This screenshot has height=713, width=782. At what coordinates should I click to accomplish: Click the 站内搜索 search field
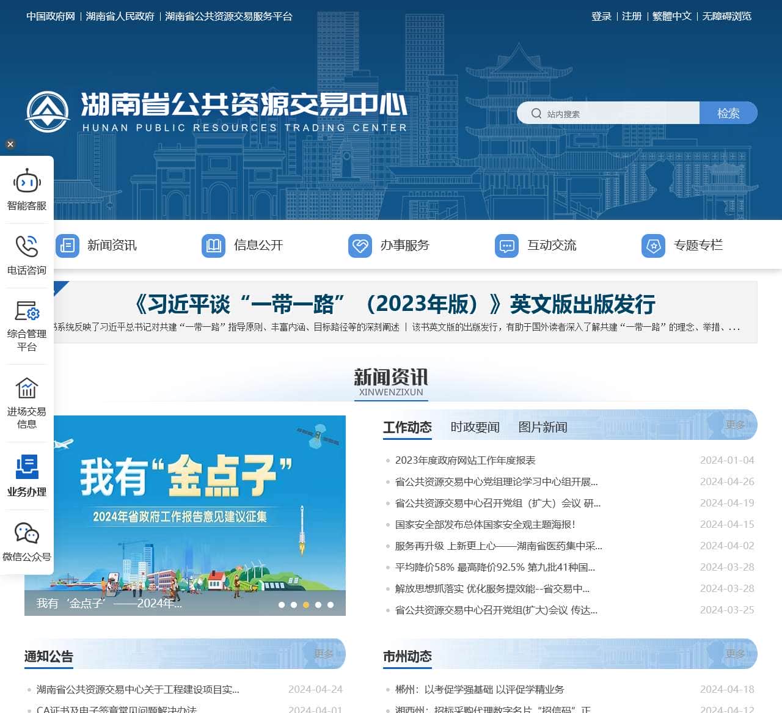click(617, 114)
